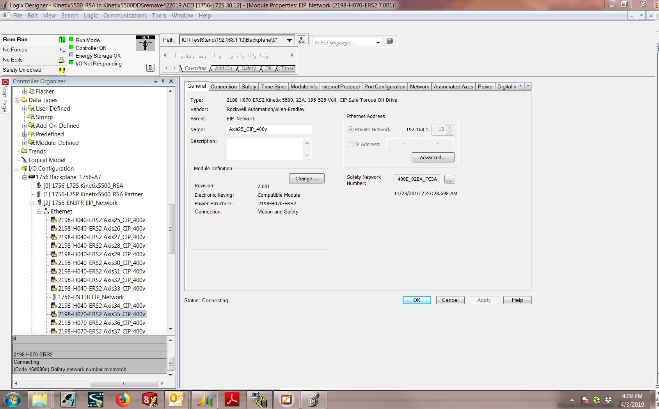
Task: Select the Private Network radio button
Action: tap(350, 129)
